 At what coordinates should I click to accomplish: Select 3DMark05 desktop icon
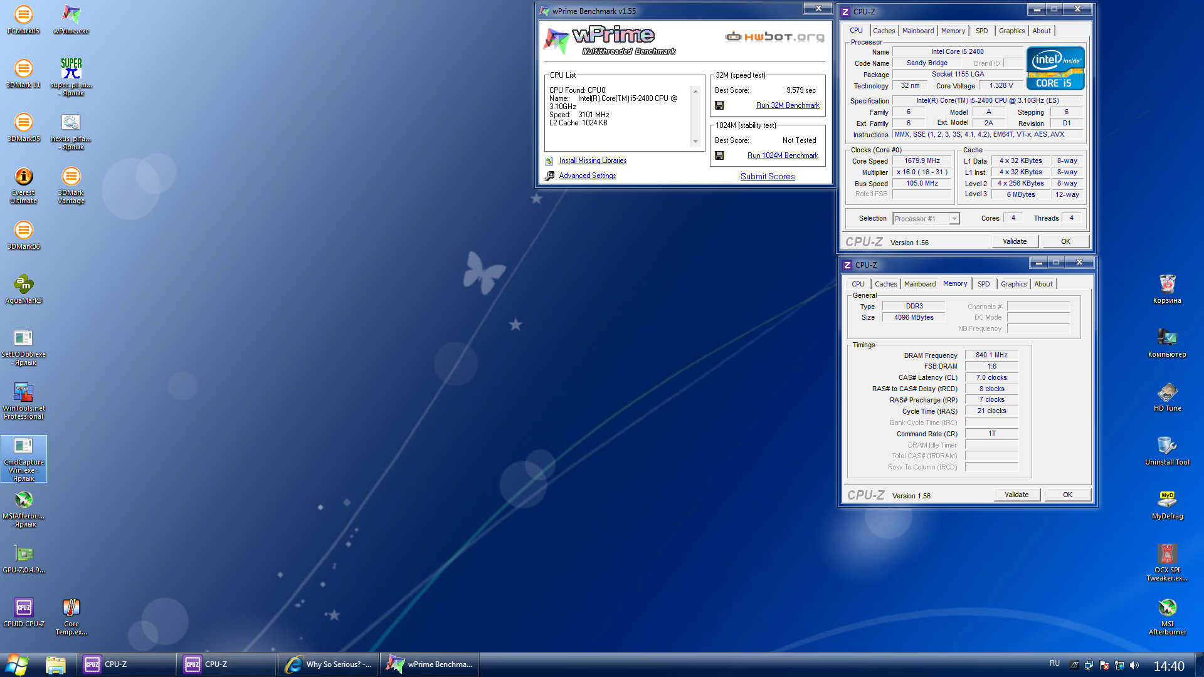pyautogui.click(x=24, y=127)
